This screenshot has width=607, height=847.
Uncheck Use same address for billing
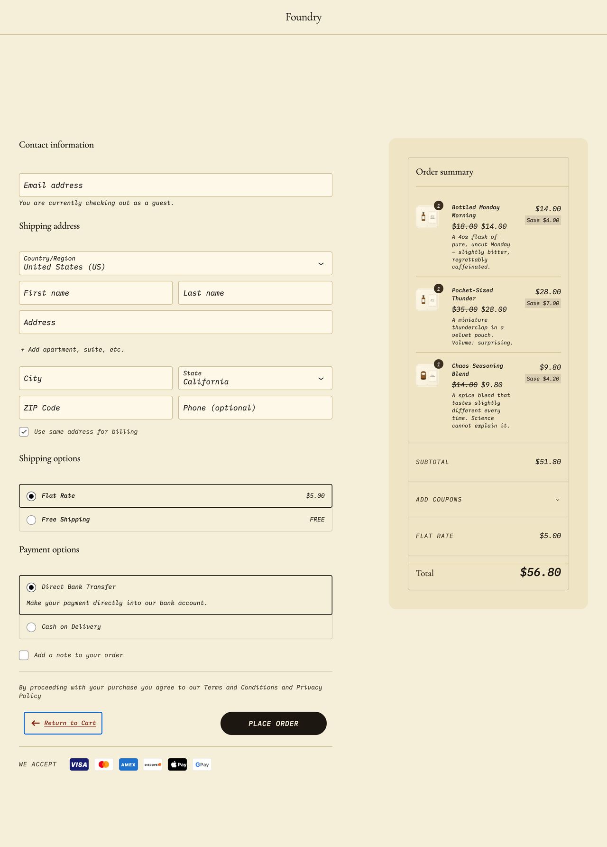pos(24,432)
